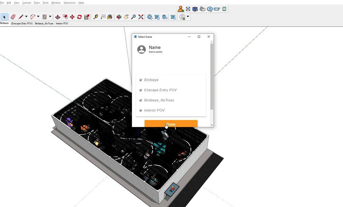Viewport: 343px width, 207px height.
Task: Pick the Scale tool
Action: (87, 17)
